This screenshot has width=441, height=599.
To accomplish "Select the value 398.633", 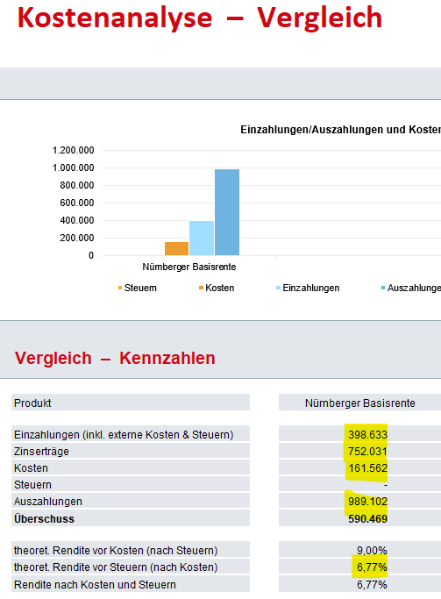I will (x=367, y=435).
